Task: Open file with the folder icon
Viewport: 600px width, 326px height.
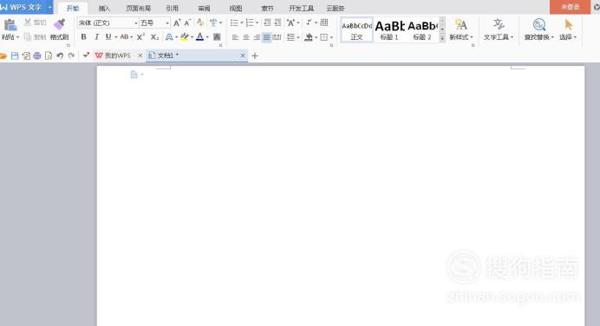Action: (x=3, y=55)
